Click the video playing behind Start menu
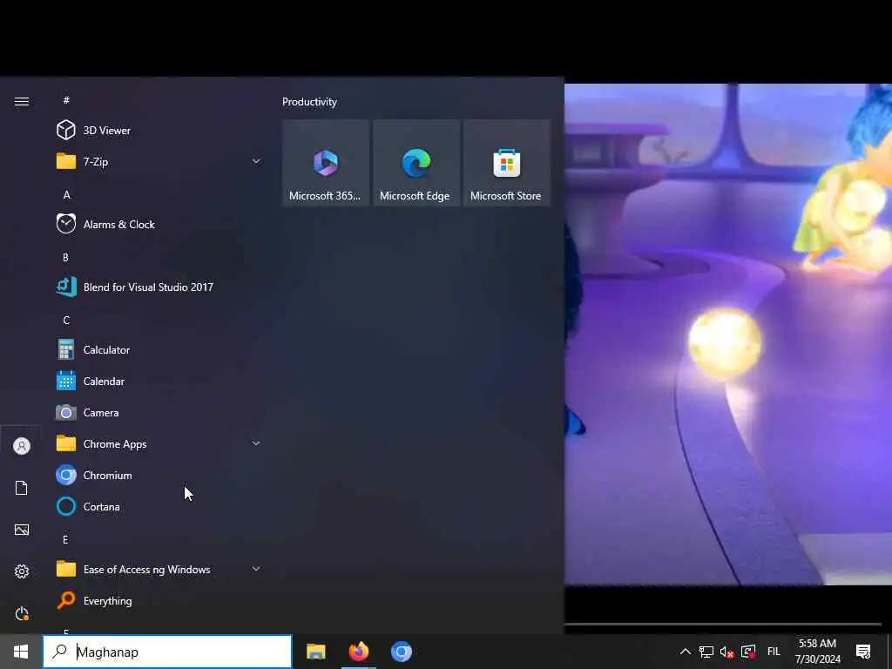The image size is (892, 669). click(728, 334)
